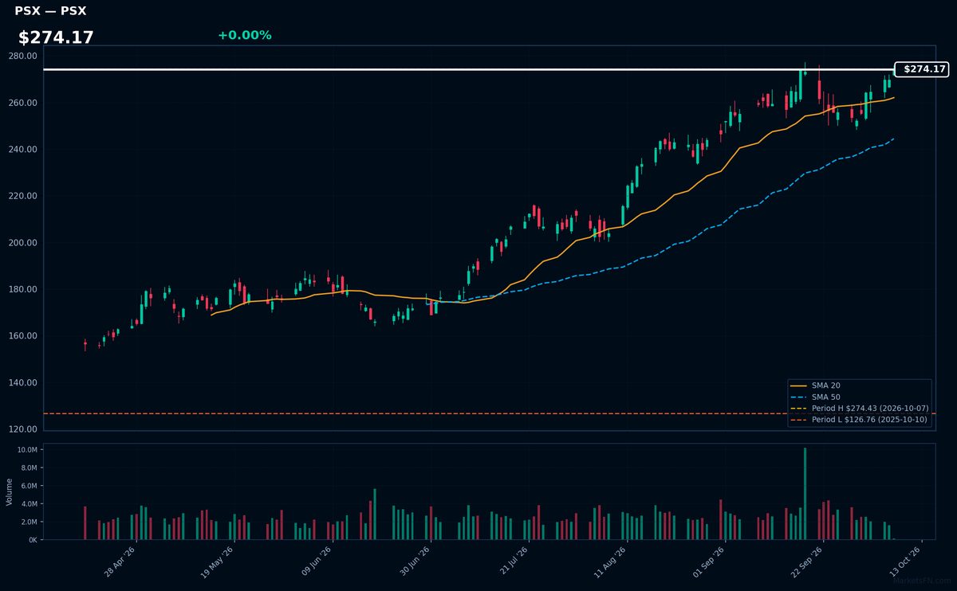The width and height of the screenshot is (957, 591).
Task: Click the 120.00 price axis label
Action: coord(22,429)
